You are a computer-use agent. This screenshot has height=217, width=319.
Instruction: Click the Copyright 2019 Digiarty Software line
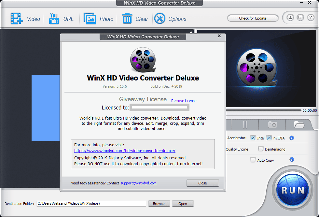tap(130, 158)
